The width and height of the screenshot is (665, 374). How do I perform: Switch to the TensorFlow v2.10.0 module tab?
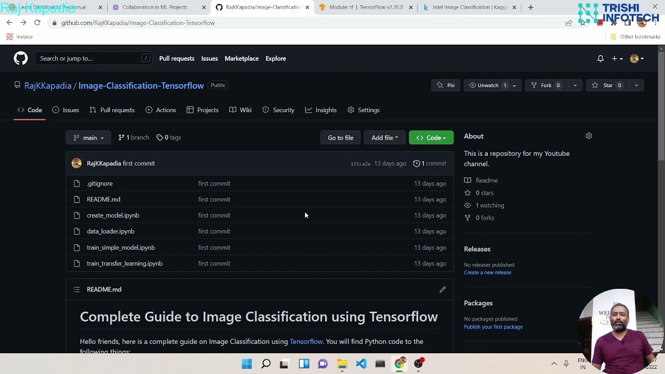click(365, 7)
